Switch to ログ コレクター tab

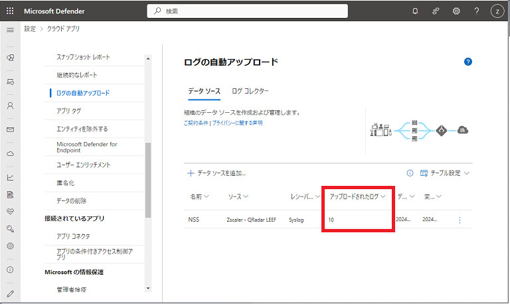[250, 91]
